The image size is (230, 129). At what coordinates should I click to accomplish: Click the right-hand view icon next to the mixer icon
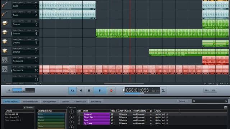tap(213, 91)
